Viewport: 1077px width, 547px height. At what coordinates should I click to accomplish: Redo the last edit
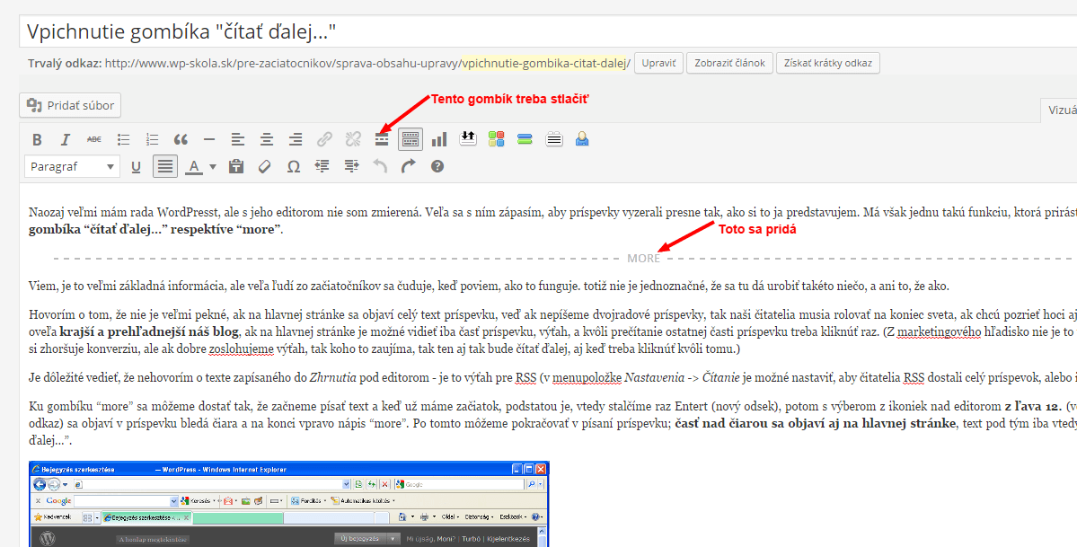click(409, 167)
